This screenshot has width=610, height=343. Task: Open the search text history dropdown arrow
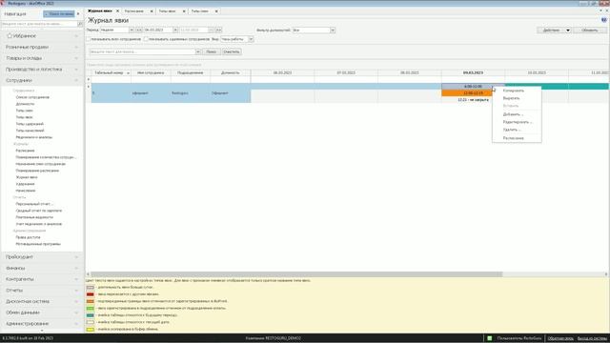(198, 51)
